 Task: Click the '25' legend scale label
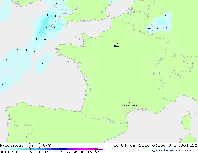click(61, 152)
